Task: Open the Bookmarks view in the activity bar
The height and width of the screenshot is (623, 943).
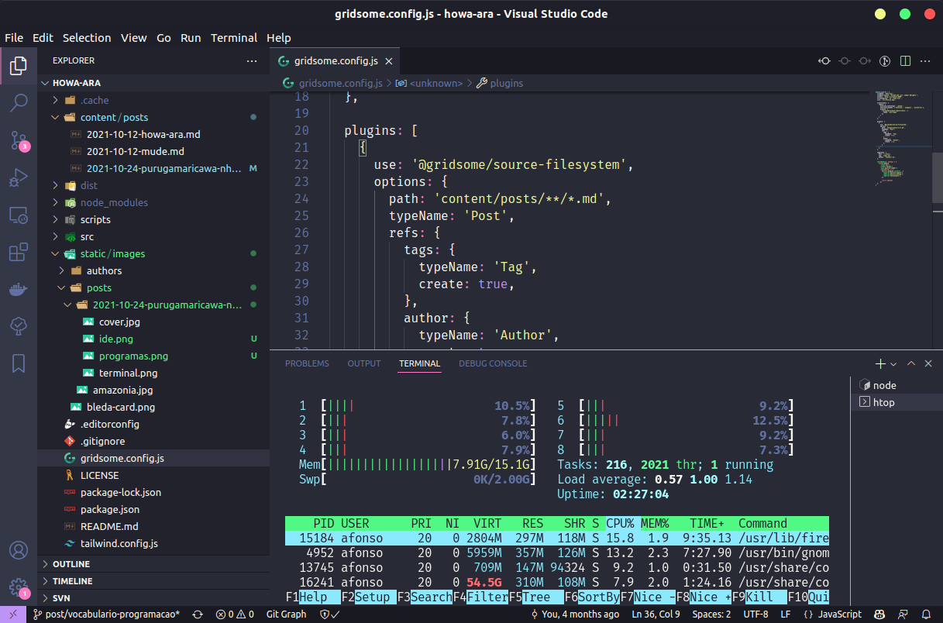Action: coord(19,363)
